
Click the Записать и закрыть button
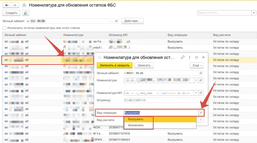(114, 65)
